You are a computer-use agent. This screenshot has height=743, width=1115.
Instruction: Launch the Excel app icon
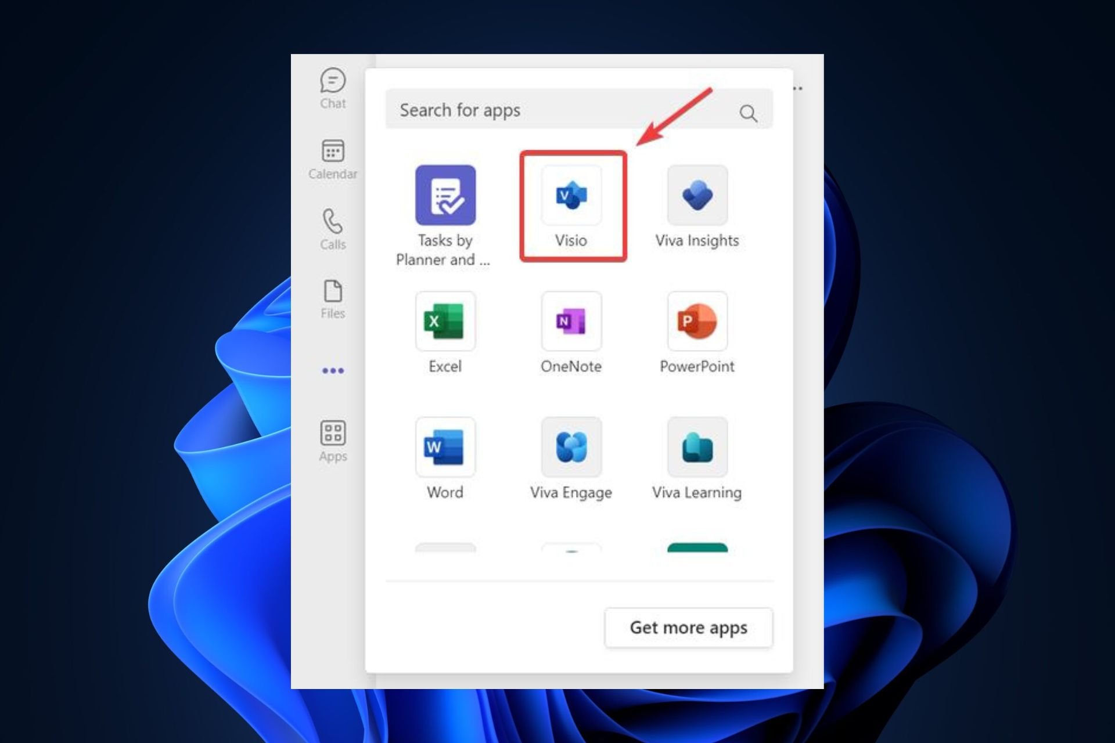tap(445, 321)
